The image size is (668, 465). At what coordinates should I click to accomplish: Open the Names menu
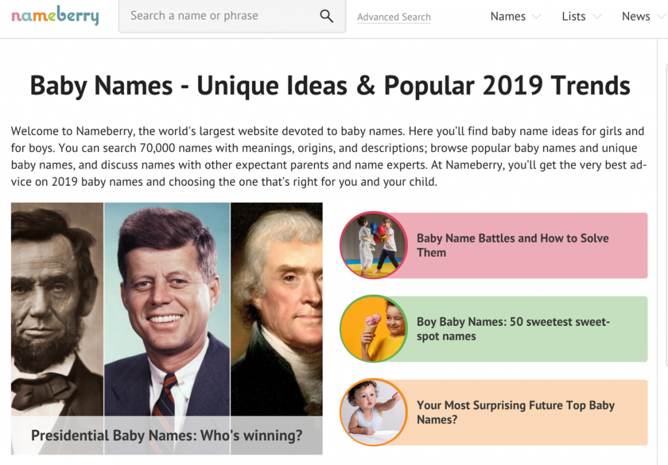508,17
